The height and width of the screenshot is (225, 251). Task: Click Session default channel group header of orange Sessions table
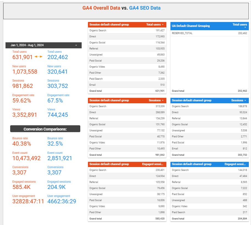[x=109, y=101]
